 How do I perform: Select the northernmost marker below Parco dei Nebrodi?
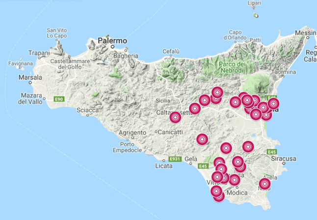coord(217,92)
